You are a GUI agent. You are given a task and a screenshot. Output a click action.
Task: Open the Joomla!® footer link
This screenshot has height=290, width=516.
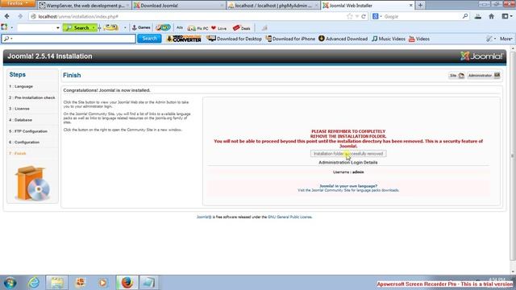(204, 217)
